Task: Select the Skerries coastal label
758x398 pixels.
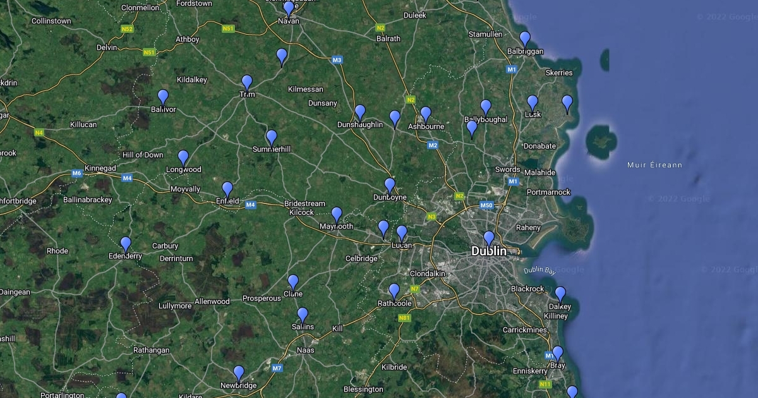Action: pyautogui.click(x=558, y=73)
